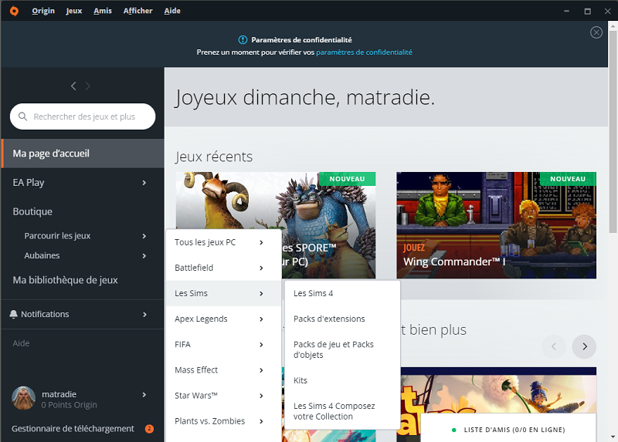Open Aide link in sidebar

pos(21,343)
